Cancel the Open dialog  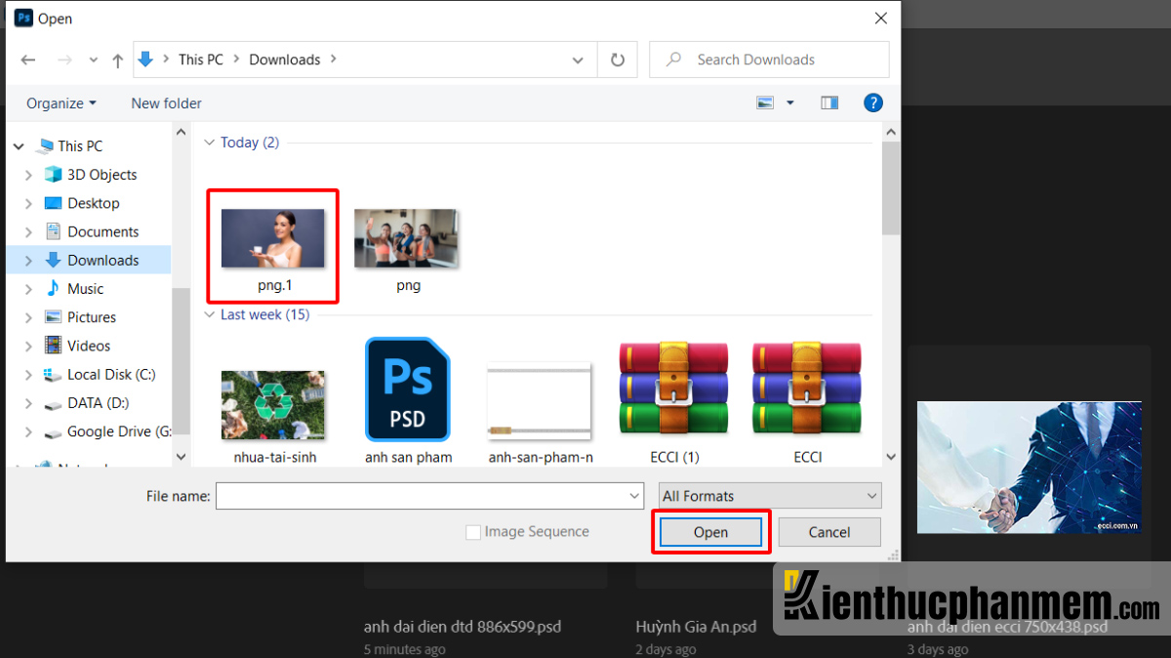(829, 532)
